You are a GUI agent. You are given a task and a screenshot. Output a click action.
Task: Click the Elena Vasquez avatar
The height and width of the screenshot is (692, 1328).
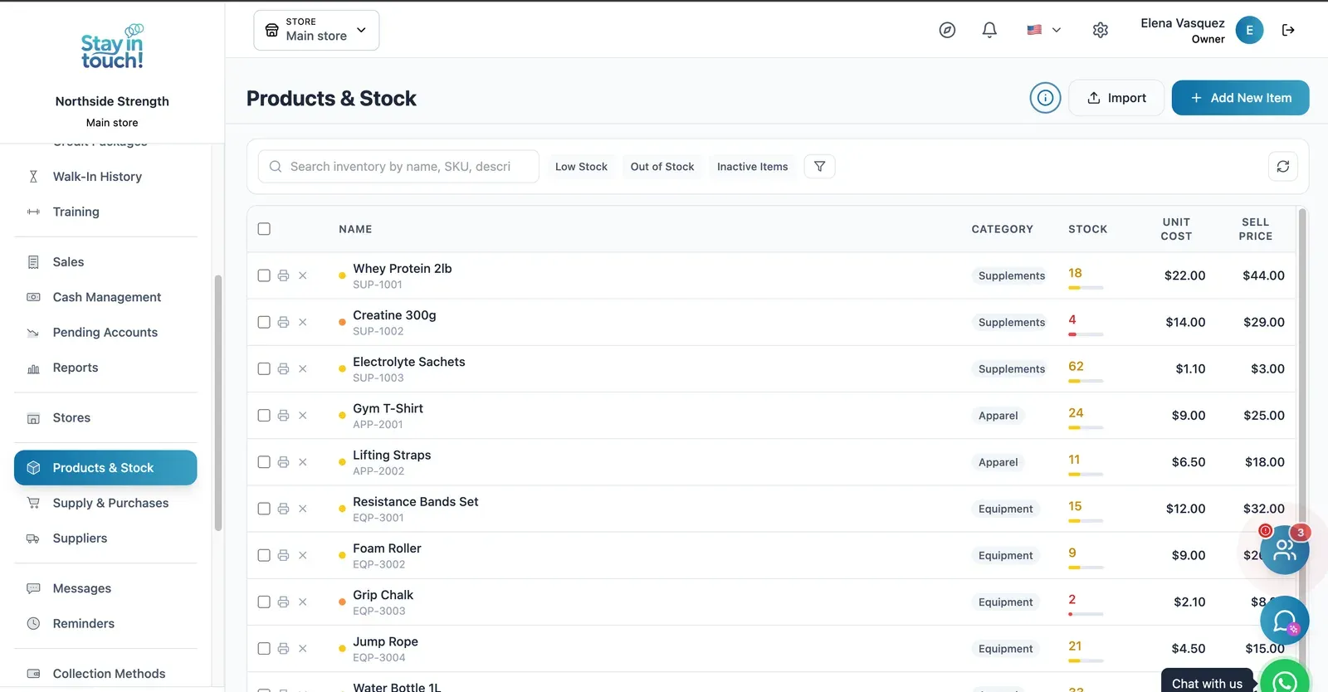click(1249, 30)
